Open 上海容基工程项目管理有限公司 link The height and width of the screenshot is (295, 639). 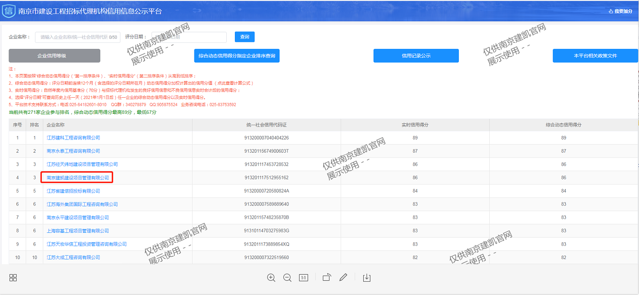point(77,231)
